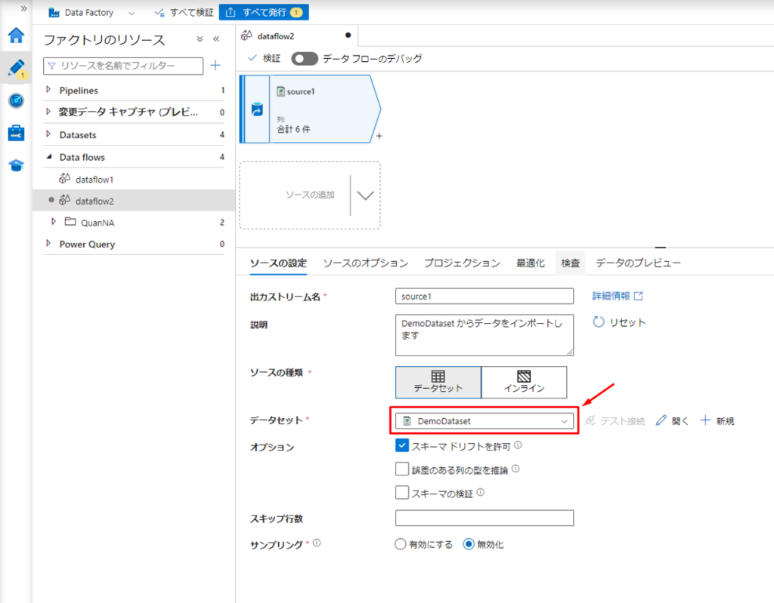Collapse the factory resources panel with double chevron
Image resolution: width=774 pixels, height=603 pixels.
tap(216, 39)
